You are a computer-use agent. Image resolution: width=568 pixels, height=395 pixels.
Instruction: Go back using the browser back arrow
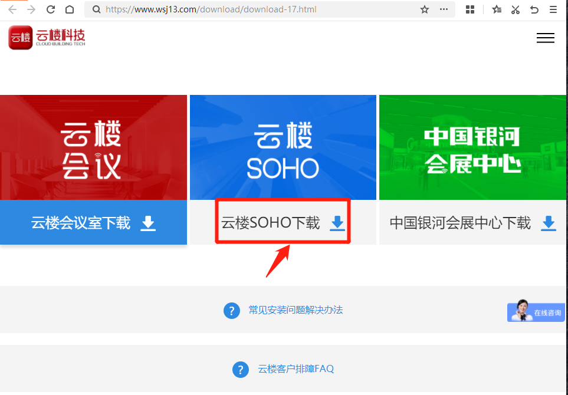pyautogui.click(x=12, y=9)
